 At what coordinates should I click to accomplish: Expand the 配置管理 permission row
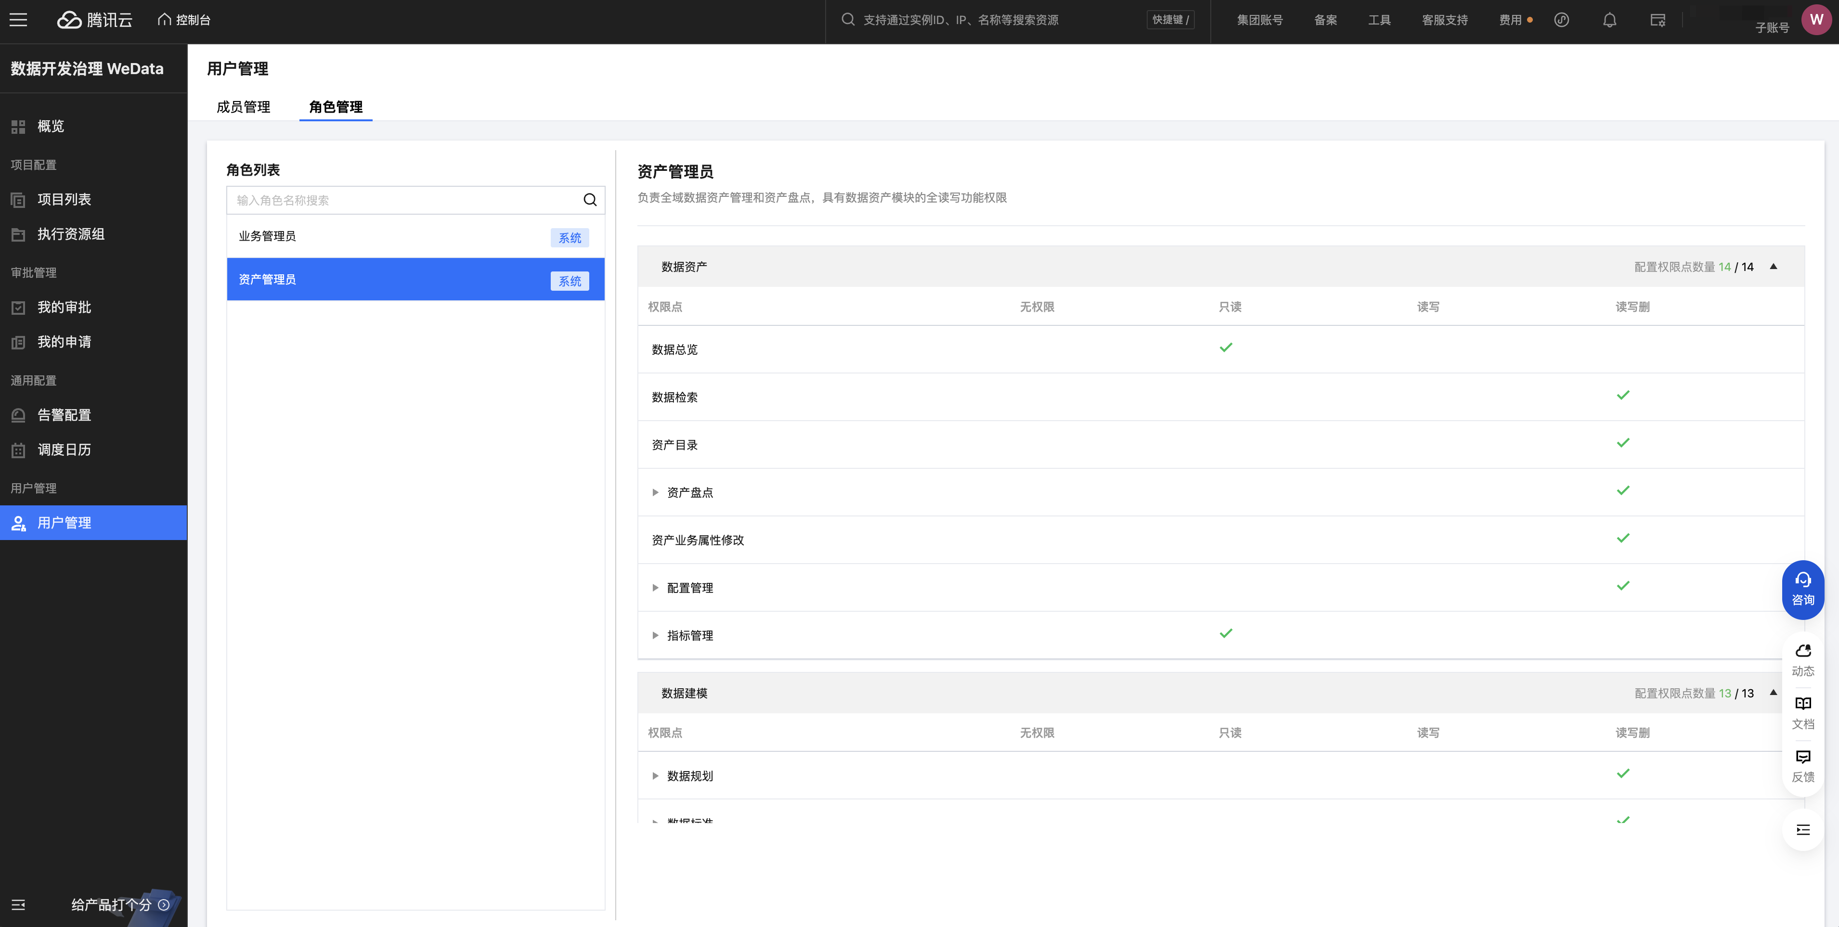click(x=655, y=588)
